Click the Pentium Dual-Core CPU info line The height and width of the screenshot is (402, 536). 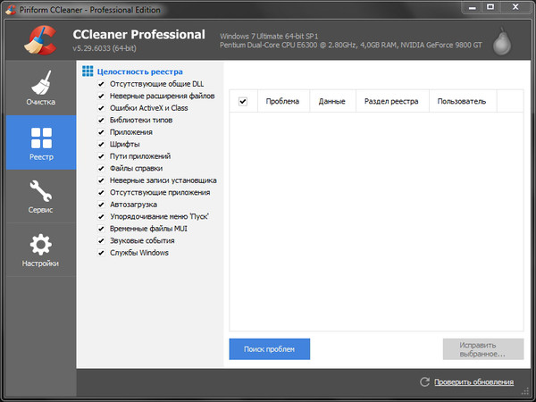pyautogui.click(x=351, y=46)
